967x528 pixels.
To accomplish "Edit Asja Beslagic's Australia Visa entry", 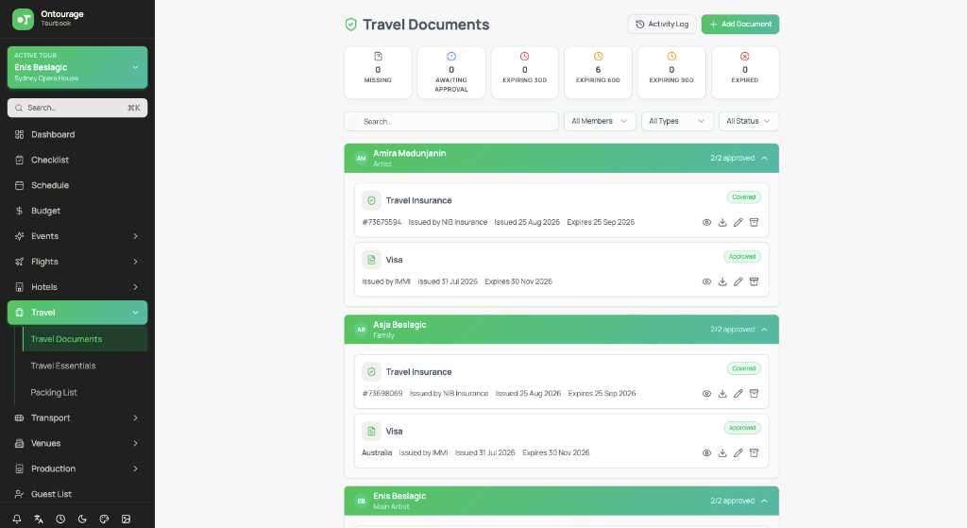I will pos(738,452).
